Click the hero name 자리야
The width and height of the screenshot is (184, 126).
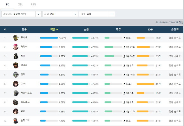(24, 46)
